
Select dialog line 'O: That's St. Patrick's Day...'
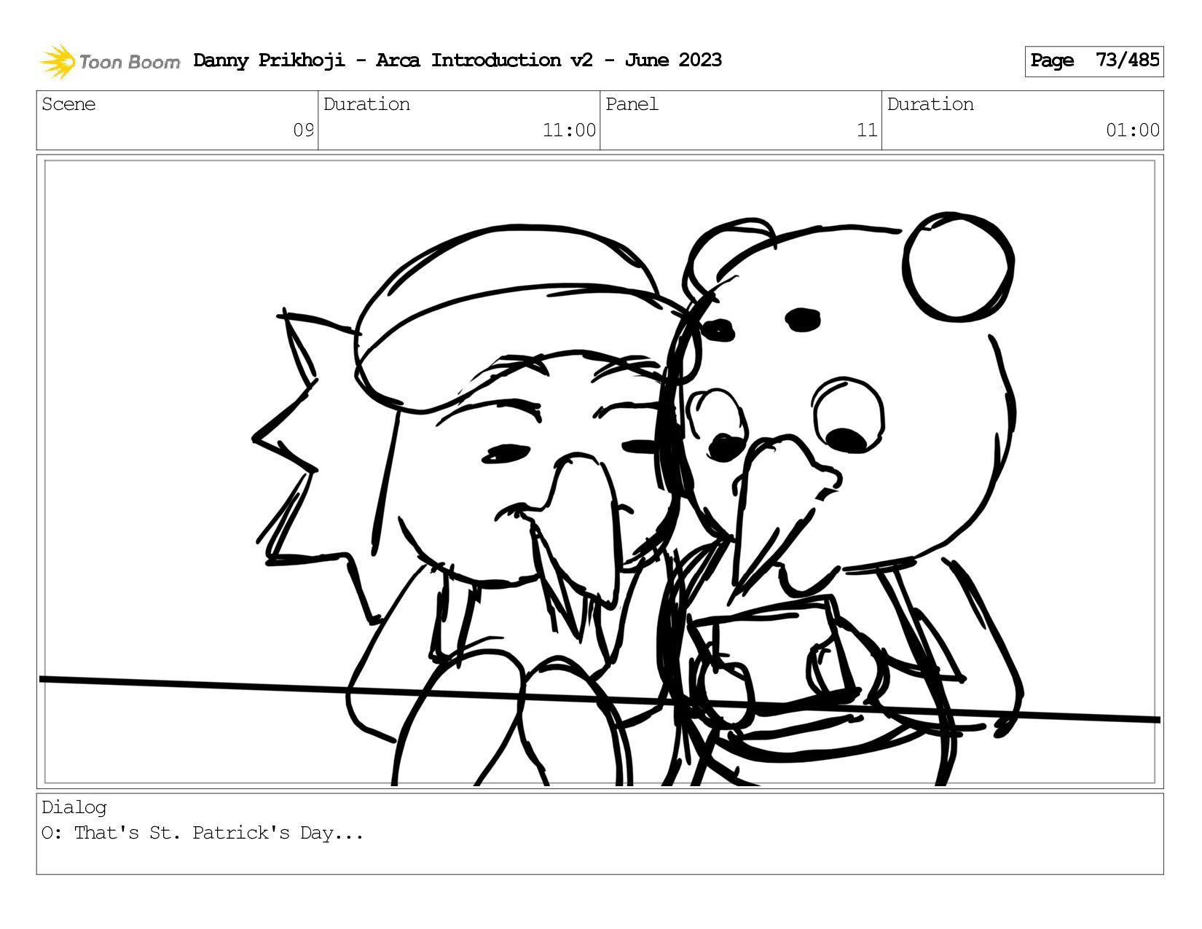click(x=203, y=833)
